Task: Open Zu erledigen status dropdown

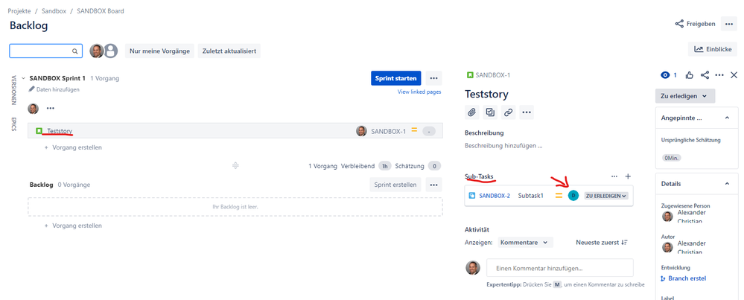Action: tap(684, 96)
